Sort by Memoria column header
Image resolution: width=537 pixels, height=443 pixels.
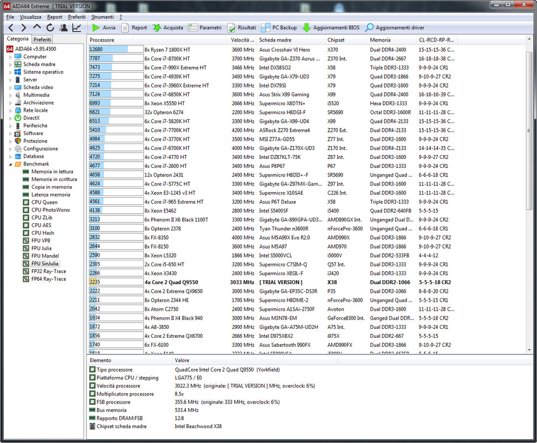391,40
